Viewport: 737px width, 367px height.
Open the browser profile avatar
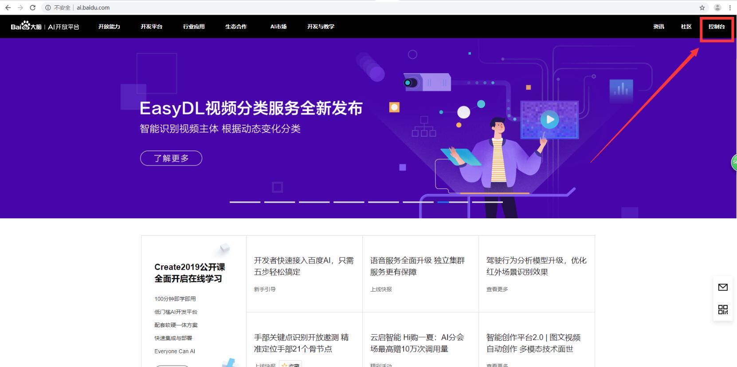(x=717, y=8)
